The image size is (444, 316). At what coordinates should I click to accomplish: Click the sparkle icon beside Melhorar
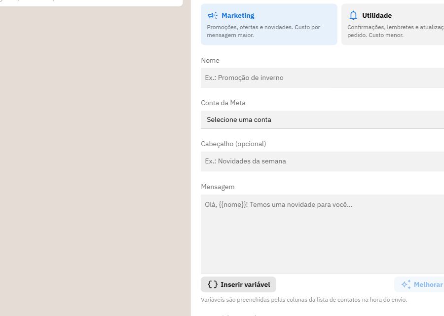pos(406,284)
